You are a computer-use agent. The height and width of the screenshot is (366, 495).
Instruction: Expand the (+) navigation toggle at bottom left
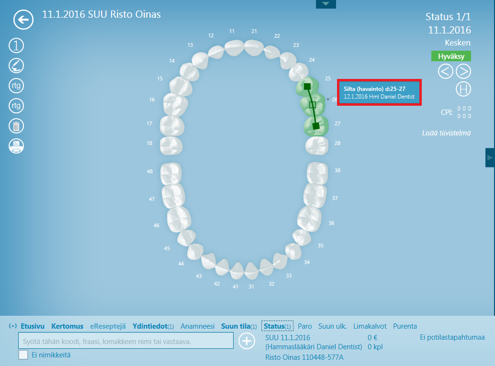(13, 326)
